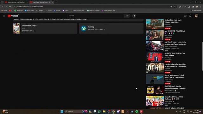The height and width of the screenshot is (114, 203).
Task: Open Prime Video bookmark
Action: pyautogui.click(x=29, y=10)
